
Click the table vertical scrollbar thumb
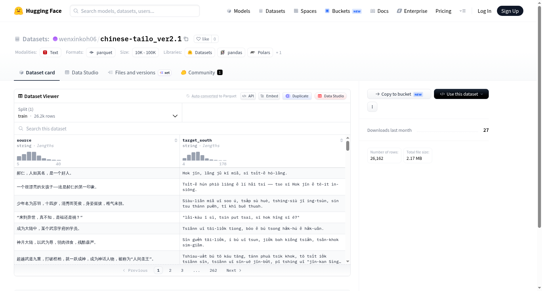[348, 146]
